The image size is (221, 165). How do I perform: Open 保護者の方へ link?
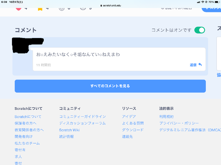coord(25,123)
